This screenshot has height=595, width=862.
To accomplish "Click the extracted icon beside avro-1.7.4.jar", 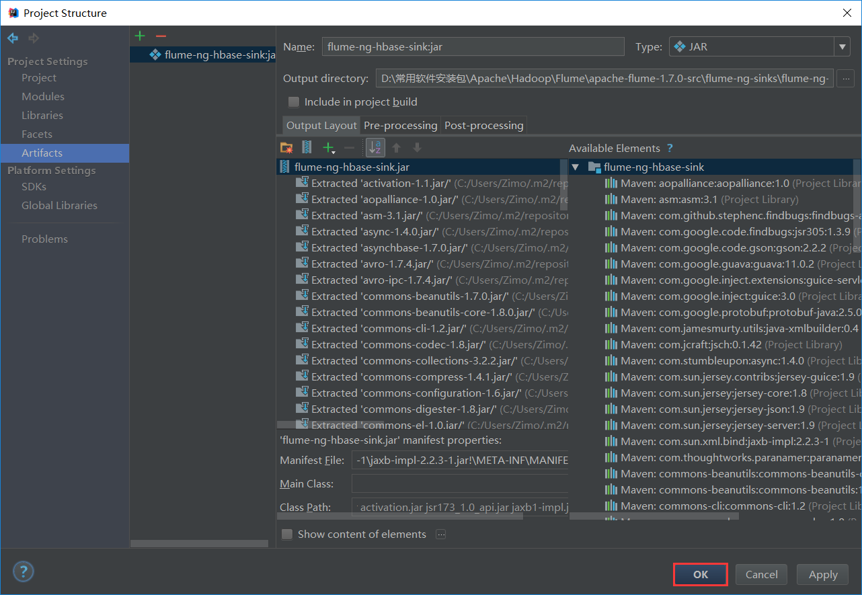I will click(x=302, y=264).
